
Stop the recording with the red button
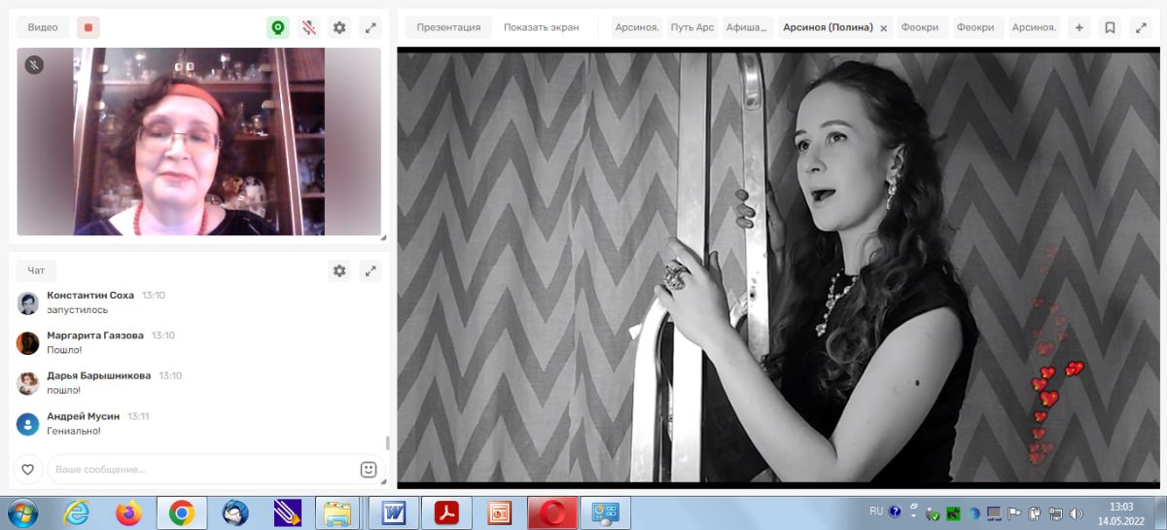[88, 28]
